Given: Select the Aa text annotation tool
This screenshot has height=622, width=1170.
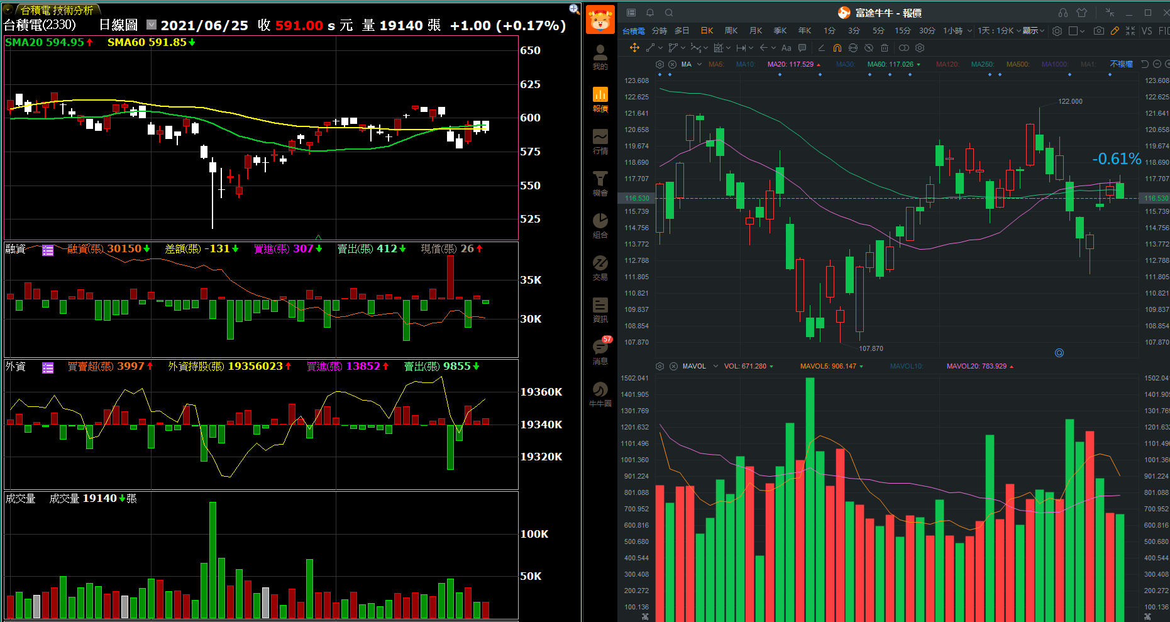Looking at the screenshot, I should [x=786, y=48].
